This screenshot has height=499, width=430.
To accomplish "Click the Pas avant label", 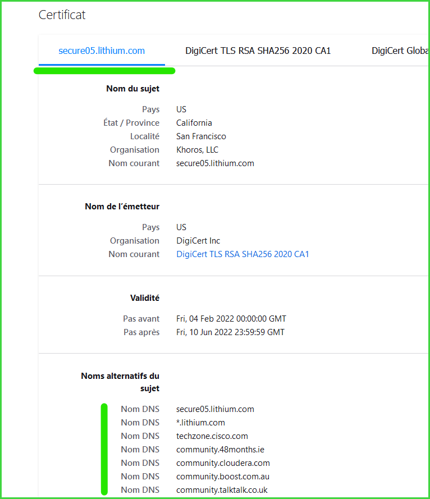I will point(141,319).
